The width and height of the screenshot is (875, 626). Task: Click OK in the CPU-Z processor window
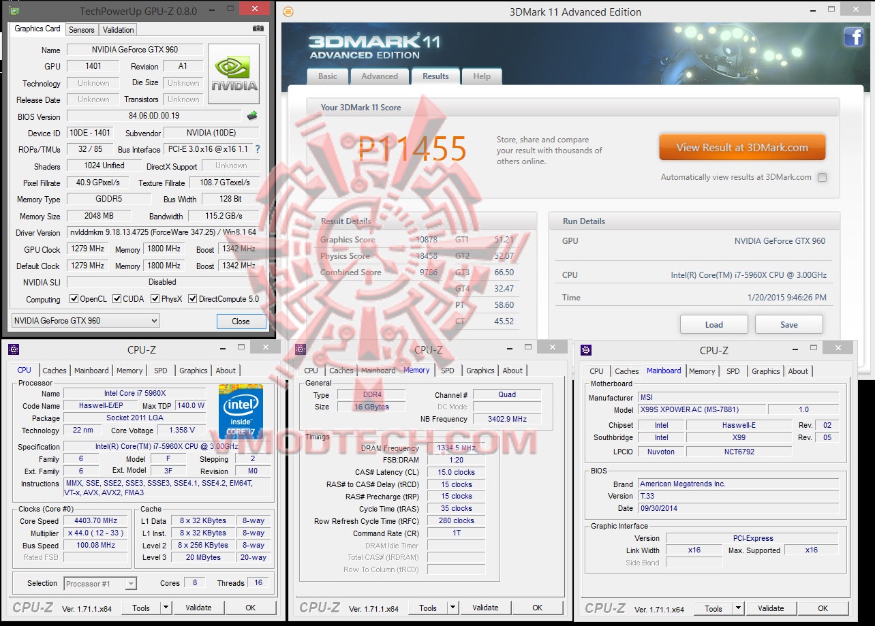click(251, 608)
